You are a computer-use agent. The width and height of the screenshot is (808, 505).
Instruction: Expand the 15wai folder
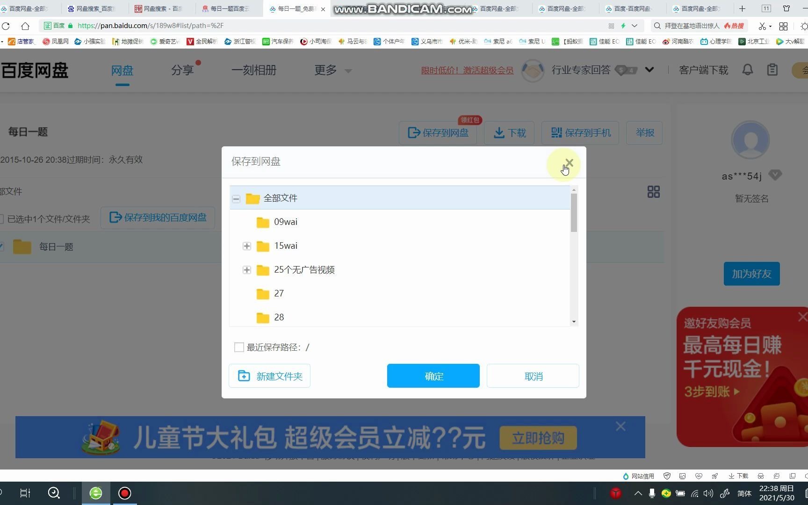(247, 245)
